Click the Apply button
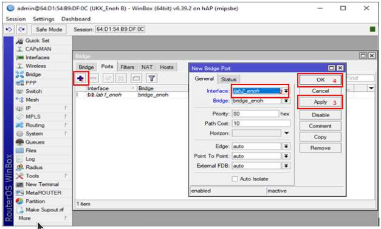 [x=320, y=102]
